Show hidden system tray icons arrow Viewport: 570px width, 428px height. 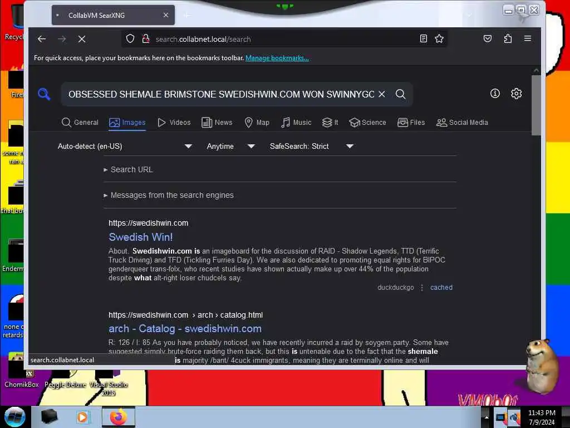[487, 417]
